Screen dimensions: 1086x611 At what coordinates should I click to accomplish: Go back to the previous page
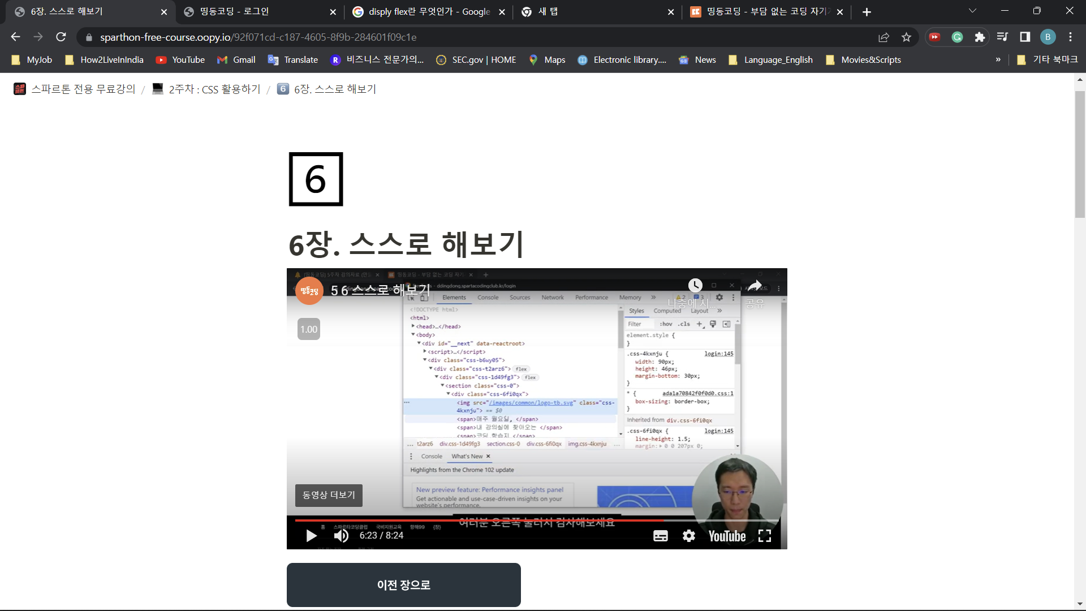click(x=15, y=37)
